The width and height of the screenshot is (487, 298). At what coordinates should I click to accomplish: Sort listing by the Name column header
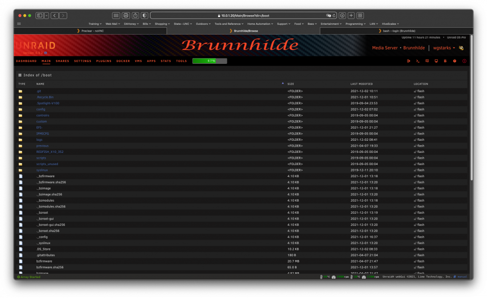click(40, 84)
